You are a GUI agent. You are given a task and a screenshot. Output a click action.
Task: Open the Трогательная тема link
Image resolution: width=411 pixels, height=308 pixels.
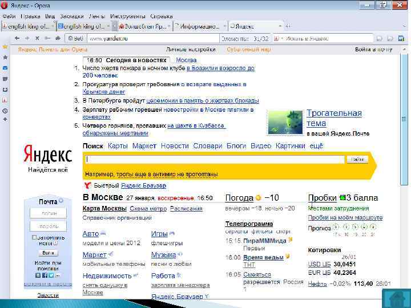(334, 118)
